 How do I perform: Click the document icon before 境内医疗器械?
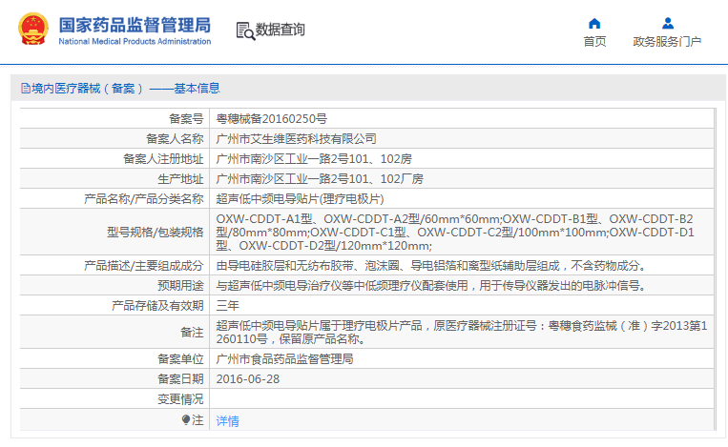(x=26, y=88)
